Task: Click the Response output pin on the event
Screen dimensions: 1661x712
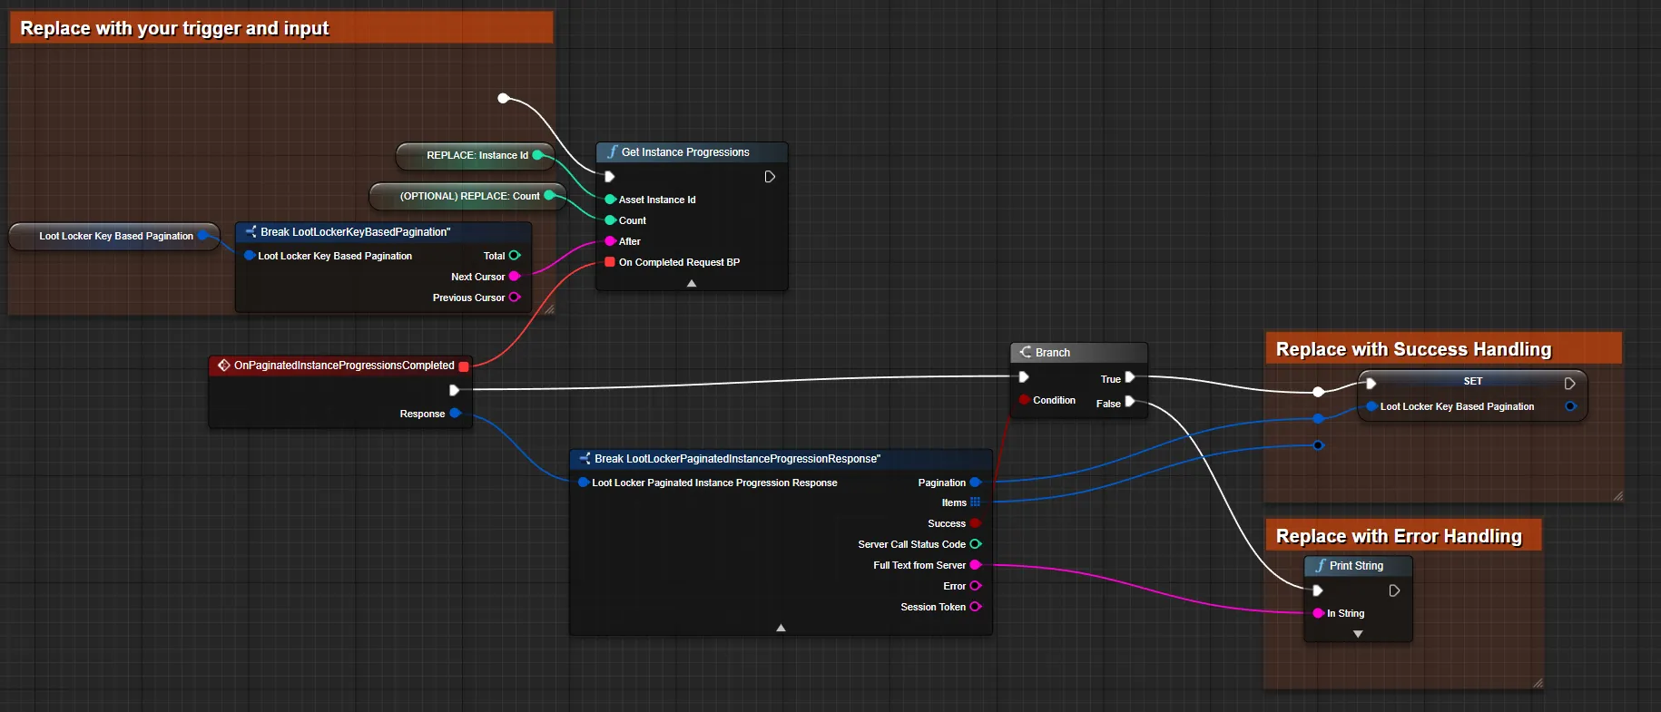Action: pyautogui.click(x=456, y=414)
